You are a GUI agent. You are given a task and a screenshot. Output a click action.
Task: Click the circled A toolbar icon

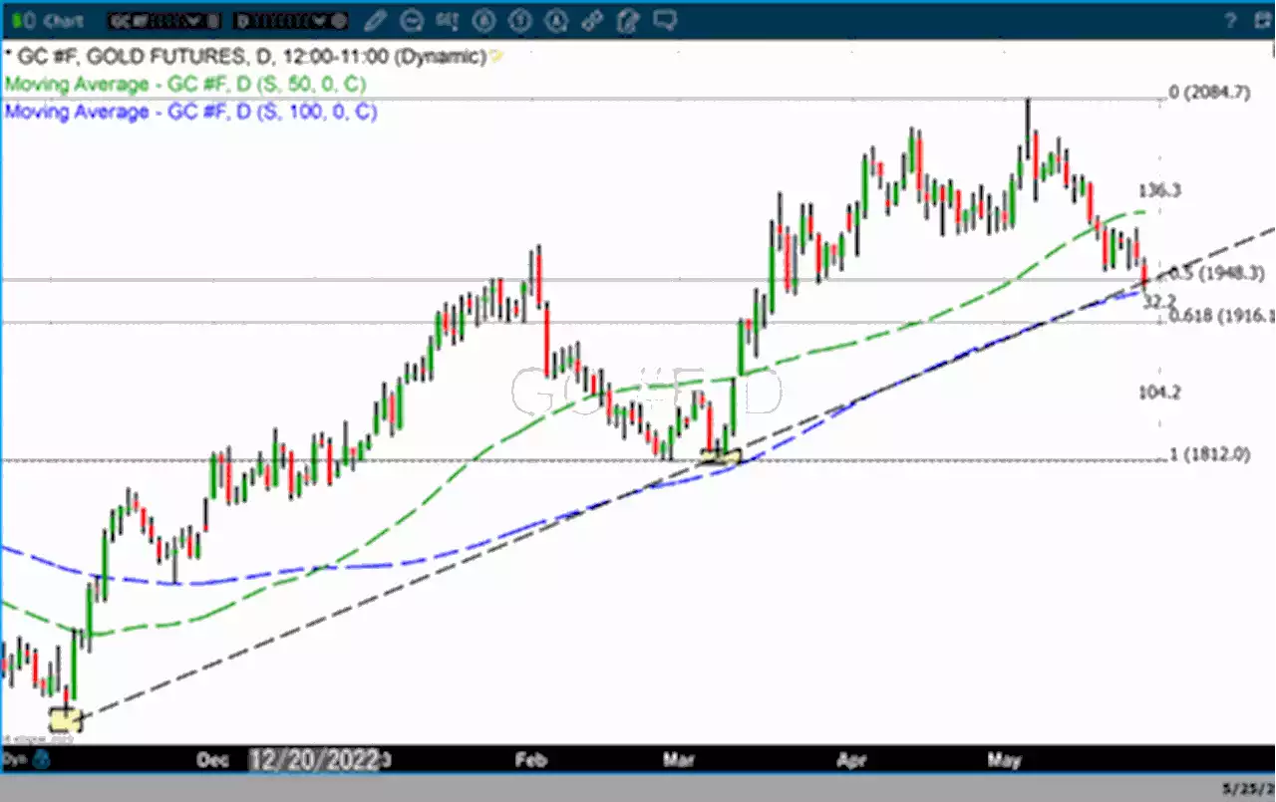click(x=555, y=19)
